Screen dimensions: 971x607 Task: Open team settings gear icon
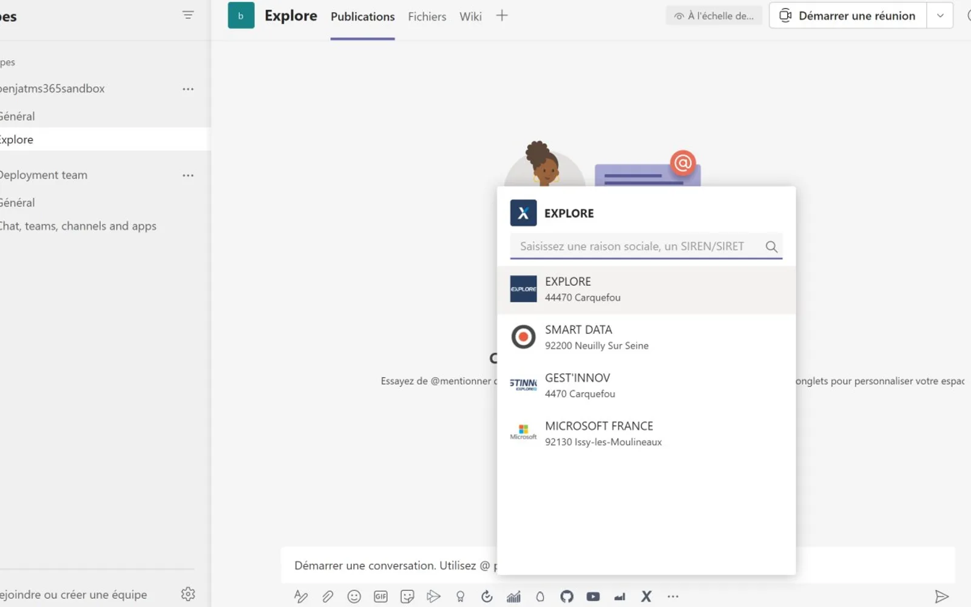[x=188, y=594]
